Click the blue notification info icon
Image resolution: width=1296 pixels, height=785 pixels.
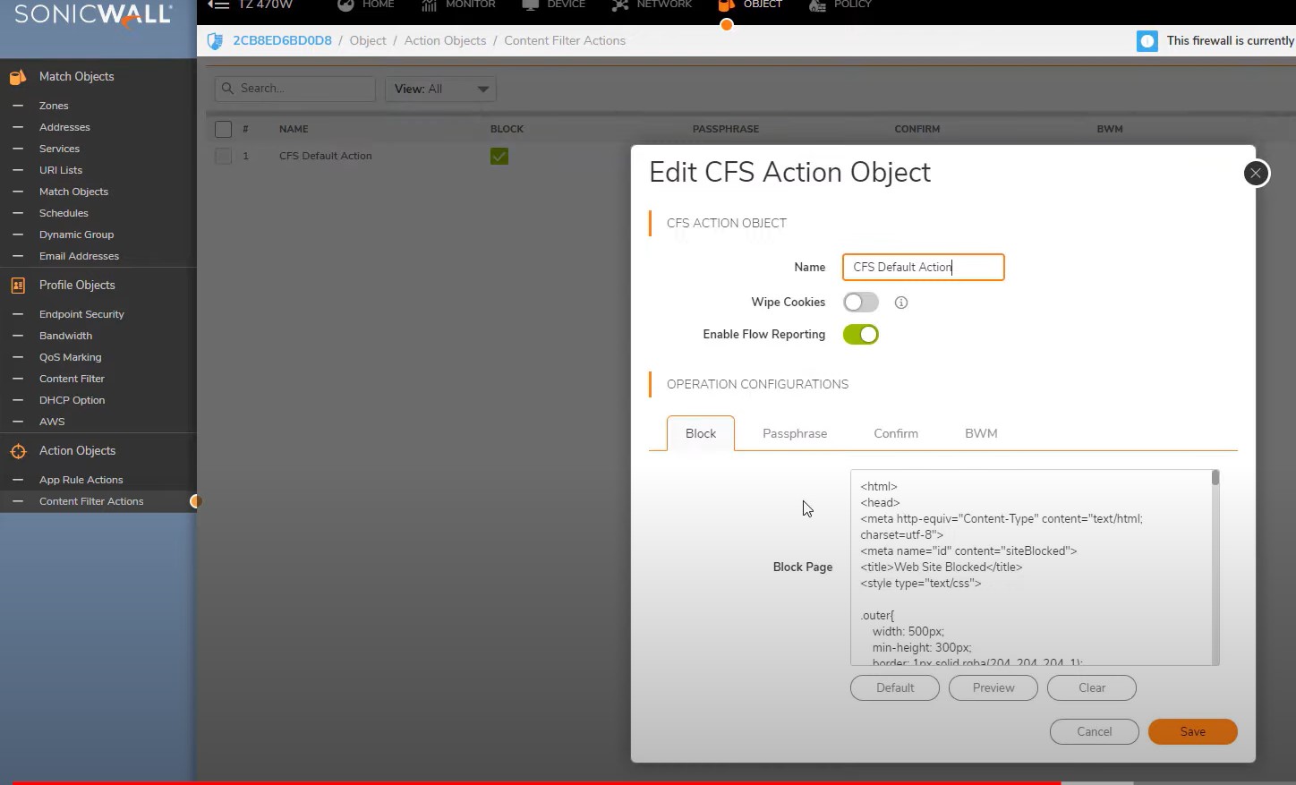pyautogui.click(x=1147, y=41)
